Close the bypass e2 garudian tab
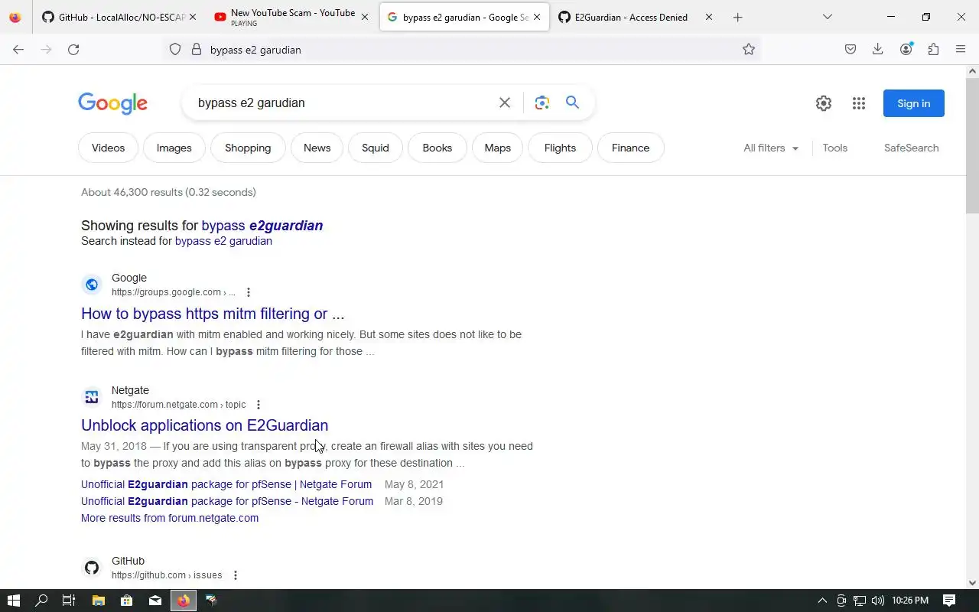Screen dimensions: 979x612 point(537,17)
